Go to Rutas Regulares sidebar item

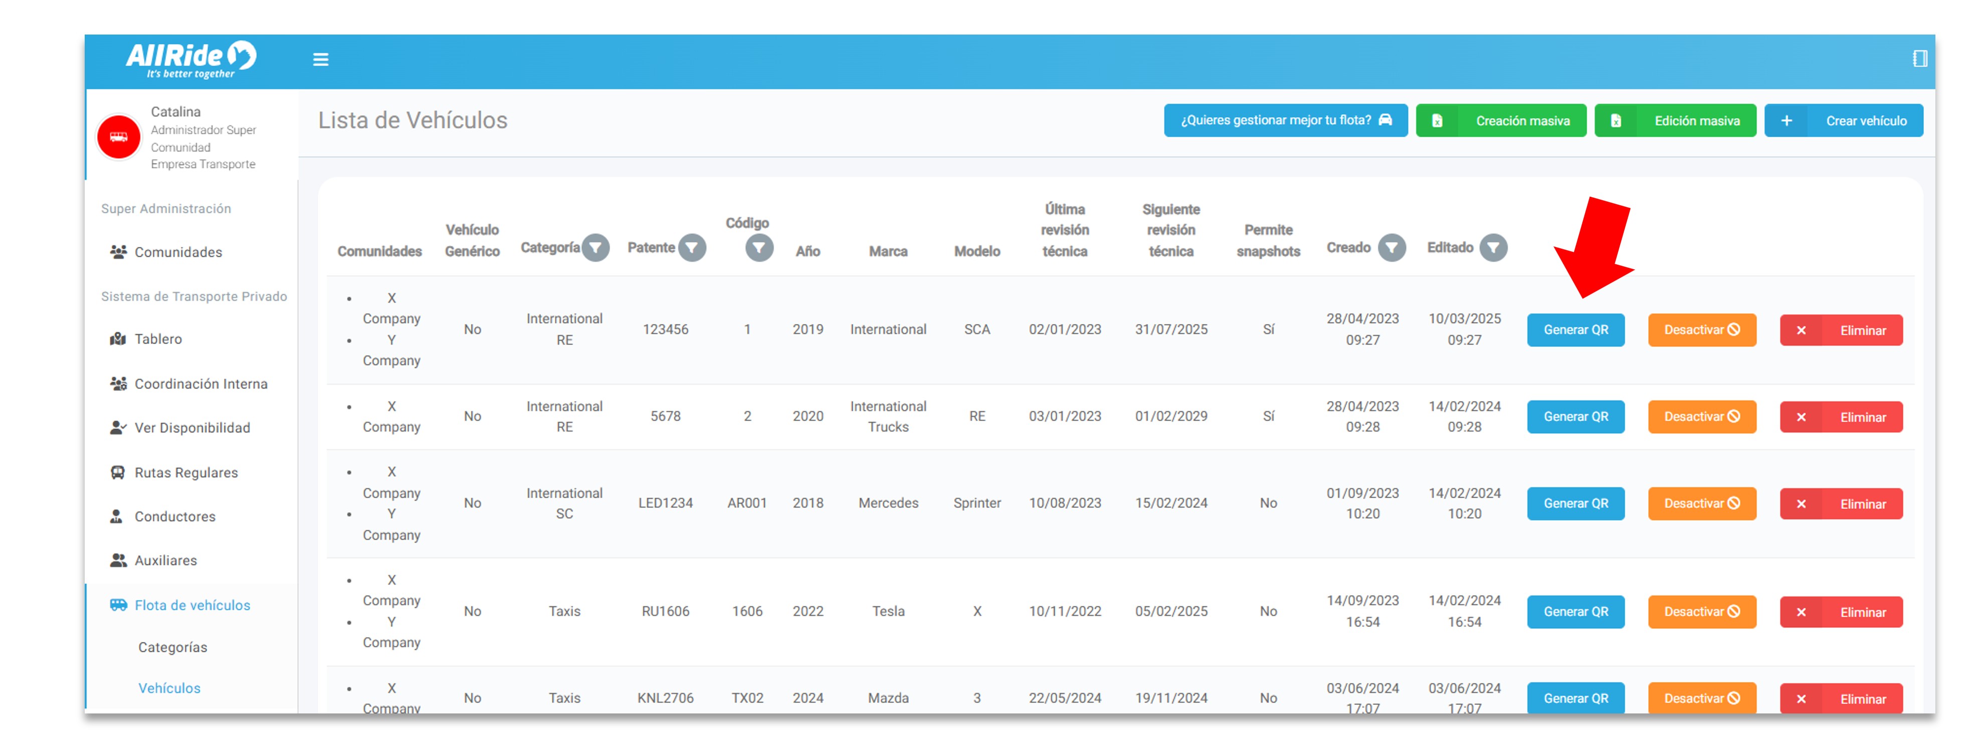click(x=185, y=472)
